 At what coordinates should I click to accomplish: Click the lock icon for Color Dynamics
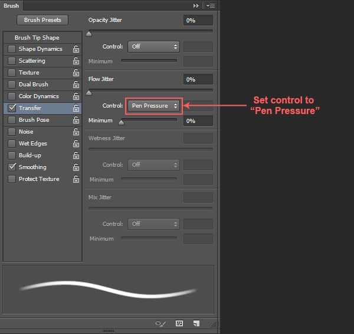[76, 96]
